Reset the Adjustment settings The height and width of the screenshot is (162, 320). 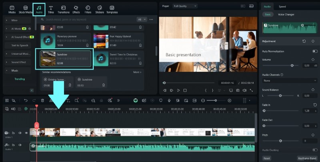coord(304,41)
